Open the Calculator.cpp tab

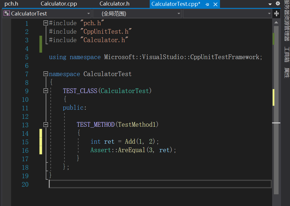pyautogui.click(x=59, y=4)
